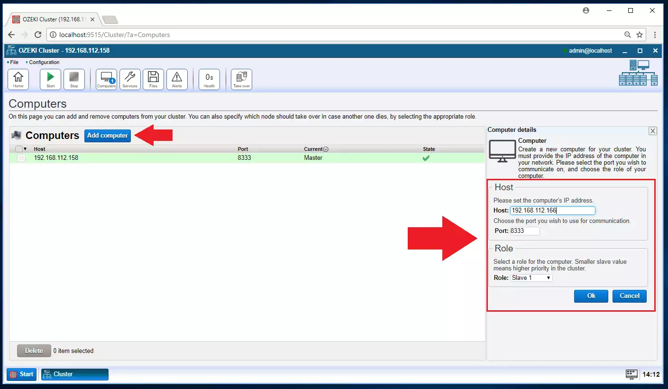Viewport: 668px width, 389px height.
Task: Open the Configuration menu
Action: [x=44, y=62]
